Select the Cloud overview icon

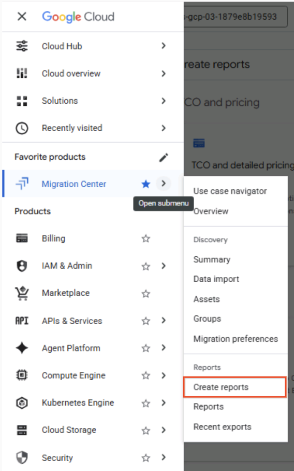[22, 73]
